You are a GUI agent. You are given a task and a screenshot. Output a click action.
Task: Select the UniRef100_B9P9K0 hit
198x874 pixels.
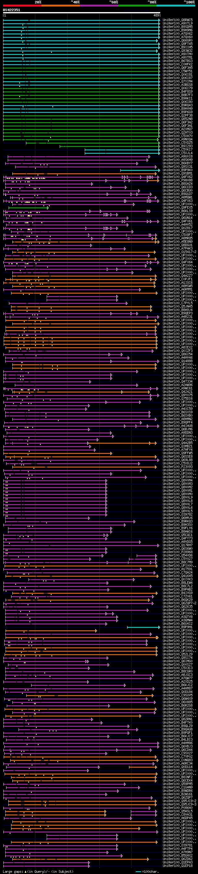point(178,170)
